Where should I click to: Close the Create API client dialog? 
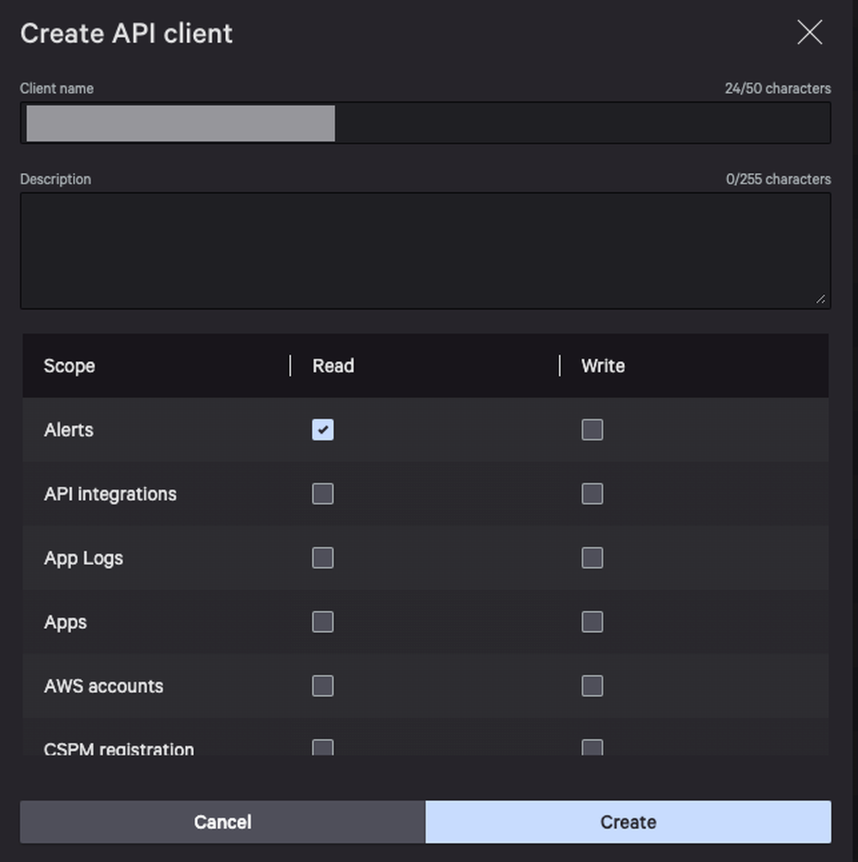coord(809,32)
